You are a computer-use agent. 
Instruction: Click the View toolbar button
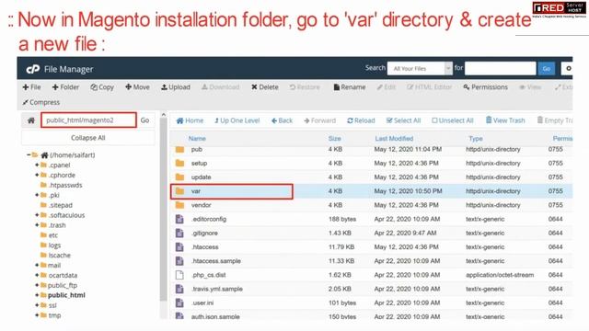[x=530, y=87]
